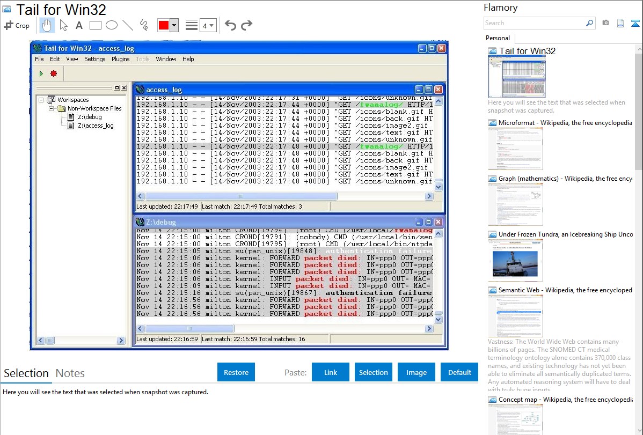Select the Crop tool
This screenshot has width=643, height=435.
(x=17, y=25)
